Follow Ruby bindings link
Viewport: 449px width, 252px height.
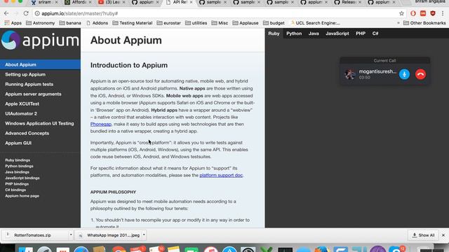pyautogui.click(x=18, y=160)
